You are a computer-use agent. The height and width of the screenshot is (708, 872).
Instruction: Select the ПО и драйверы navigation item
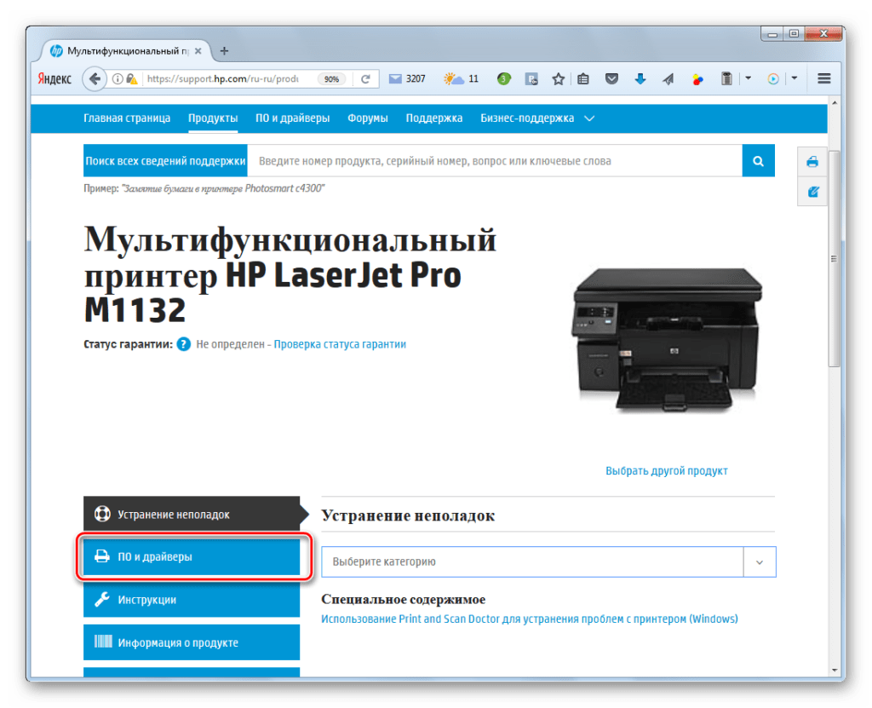[292, 118]
